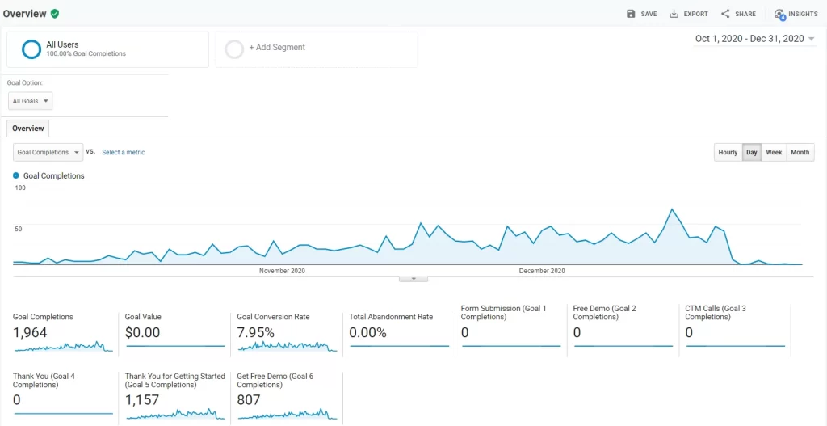Select the Get Free Demo Goal 6 tile
The image size is (827, 426).
[x=287, y=396]
